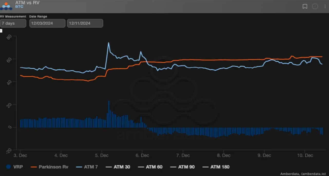329x176 pixels.
Task: Click the 5. Dec axis label
Action: 101,155
